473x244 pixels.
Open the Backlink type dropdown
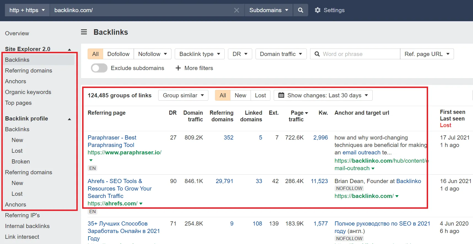[x=199, y=54]
